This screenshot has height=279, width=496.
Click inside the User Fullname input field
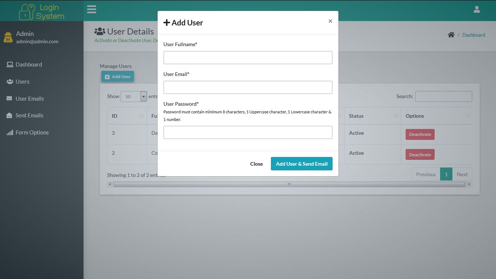[248, 57]
